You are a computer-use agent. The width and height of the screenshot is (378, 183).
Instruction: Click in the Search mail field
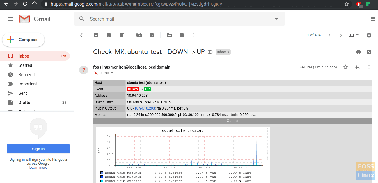(179, 19)
